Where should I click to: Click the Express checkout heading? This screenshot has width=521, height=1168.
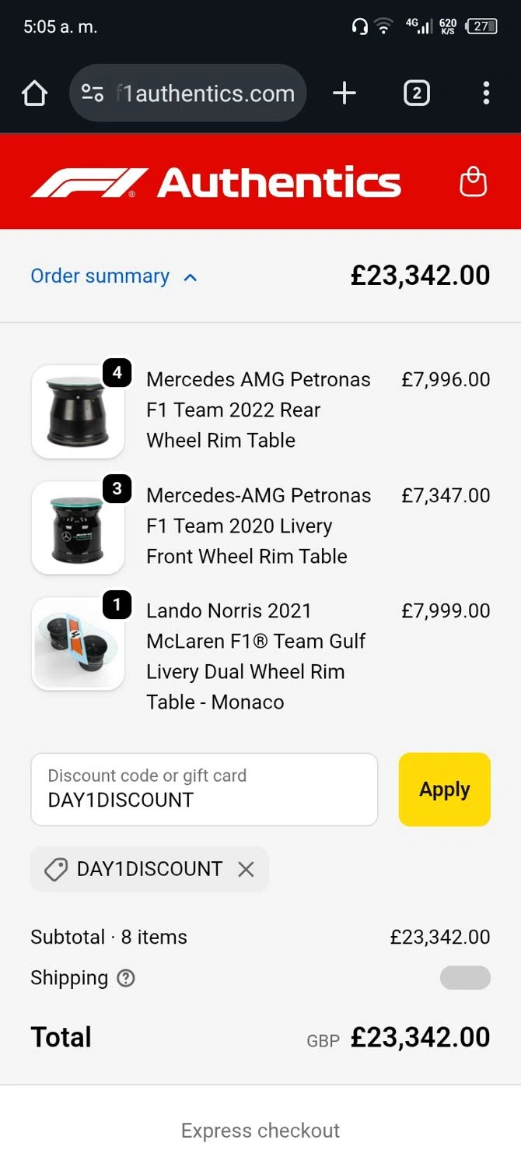click(260, 1131)
